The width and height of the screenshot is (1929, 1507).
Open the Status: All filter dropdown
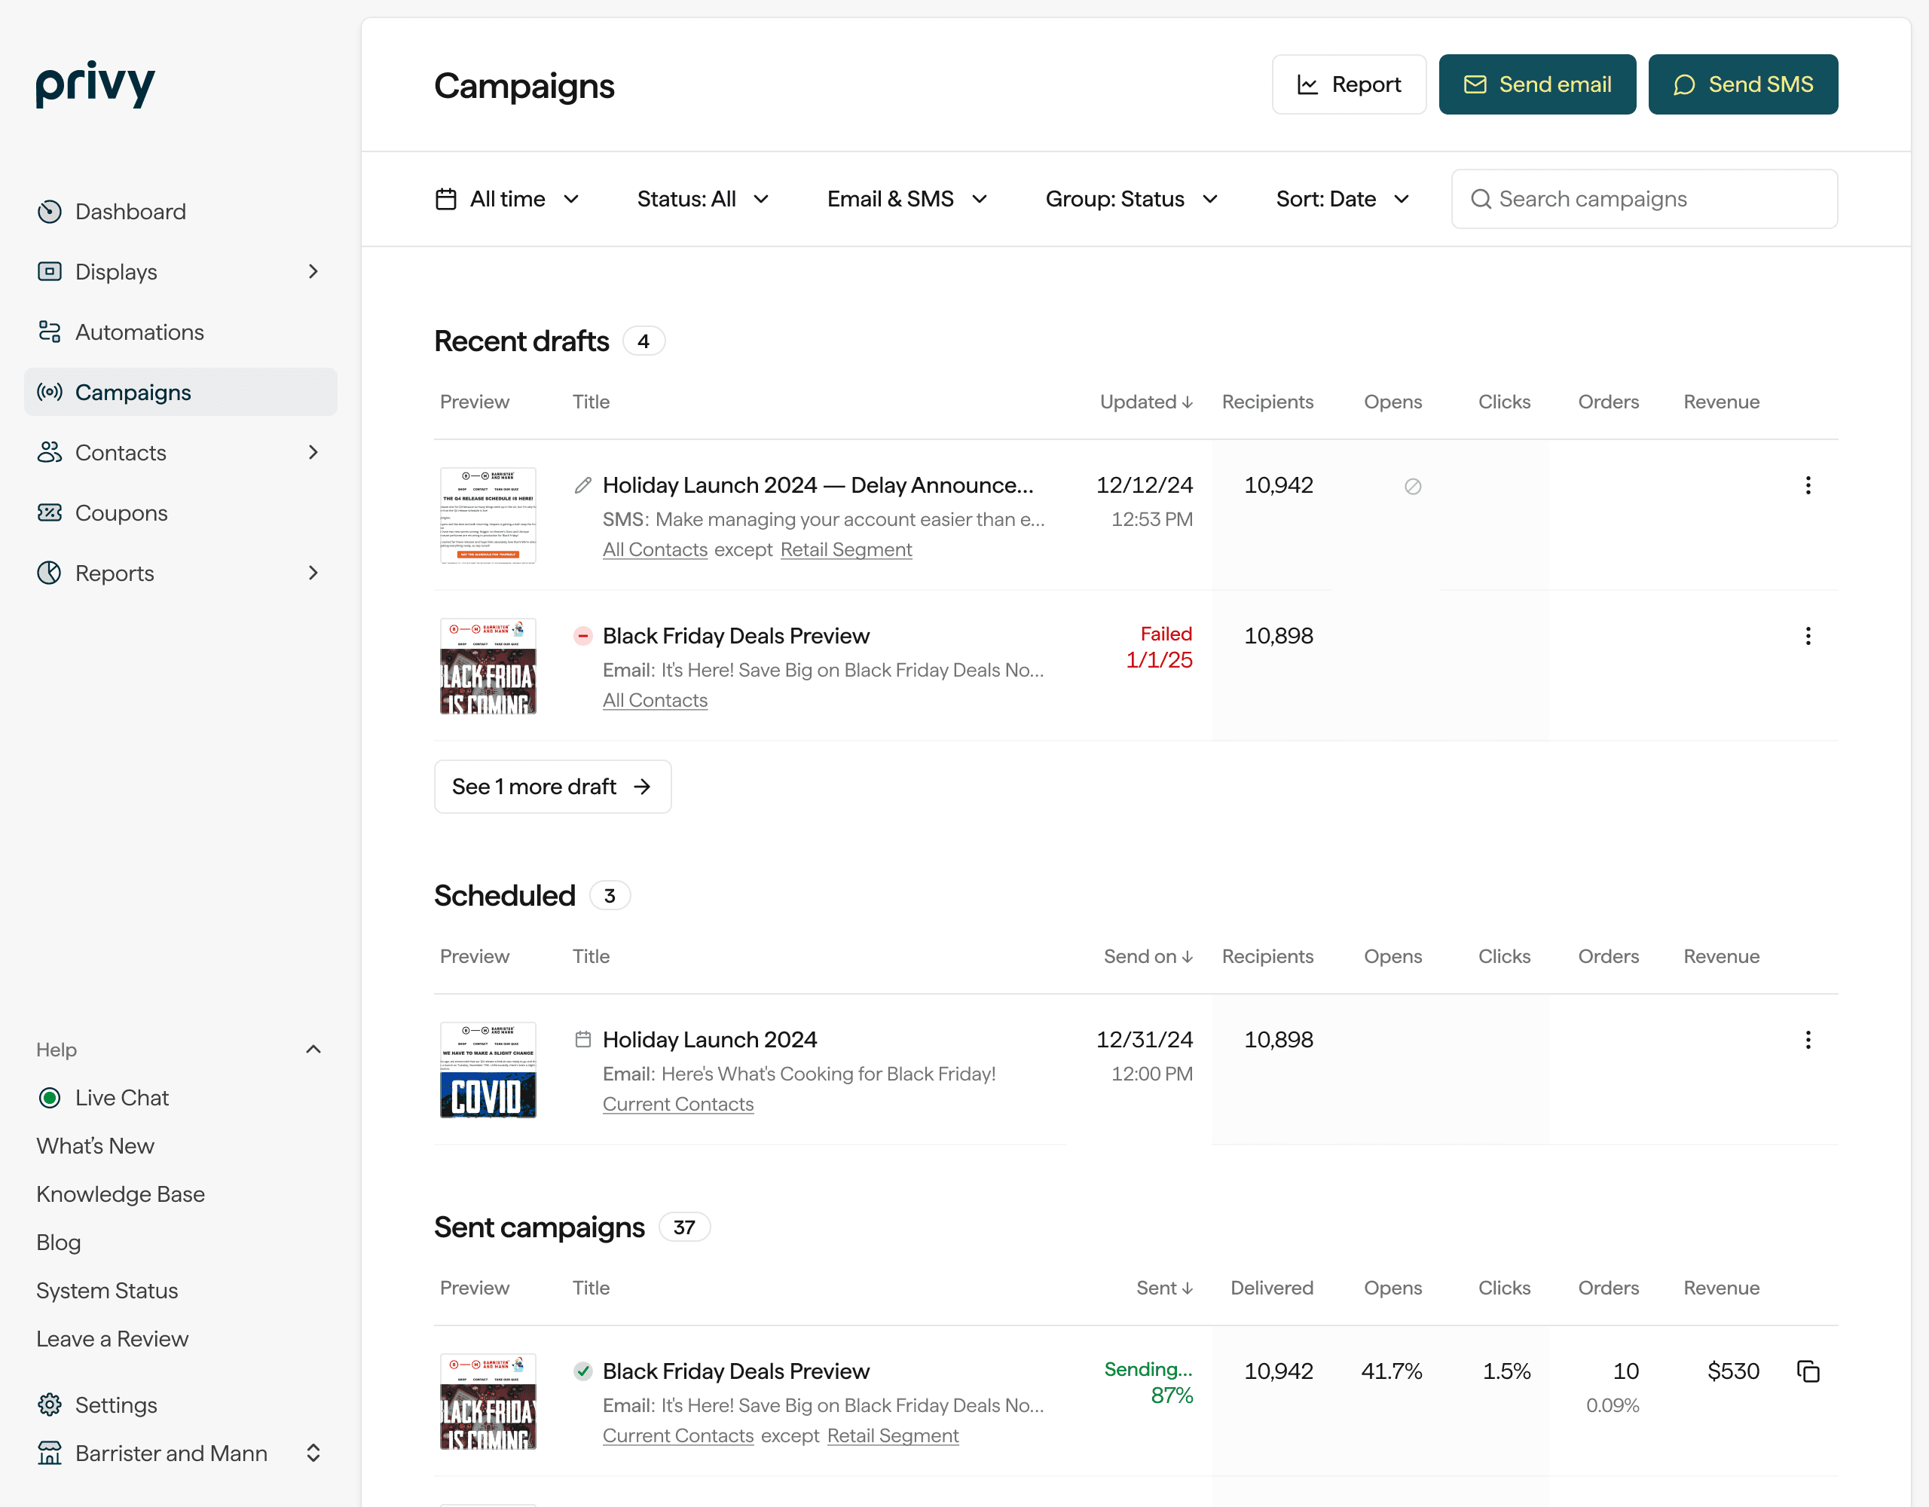pyautogui.click(x=703, y=199)
